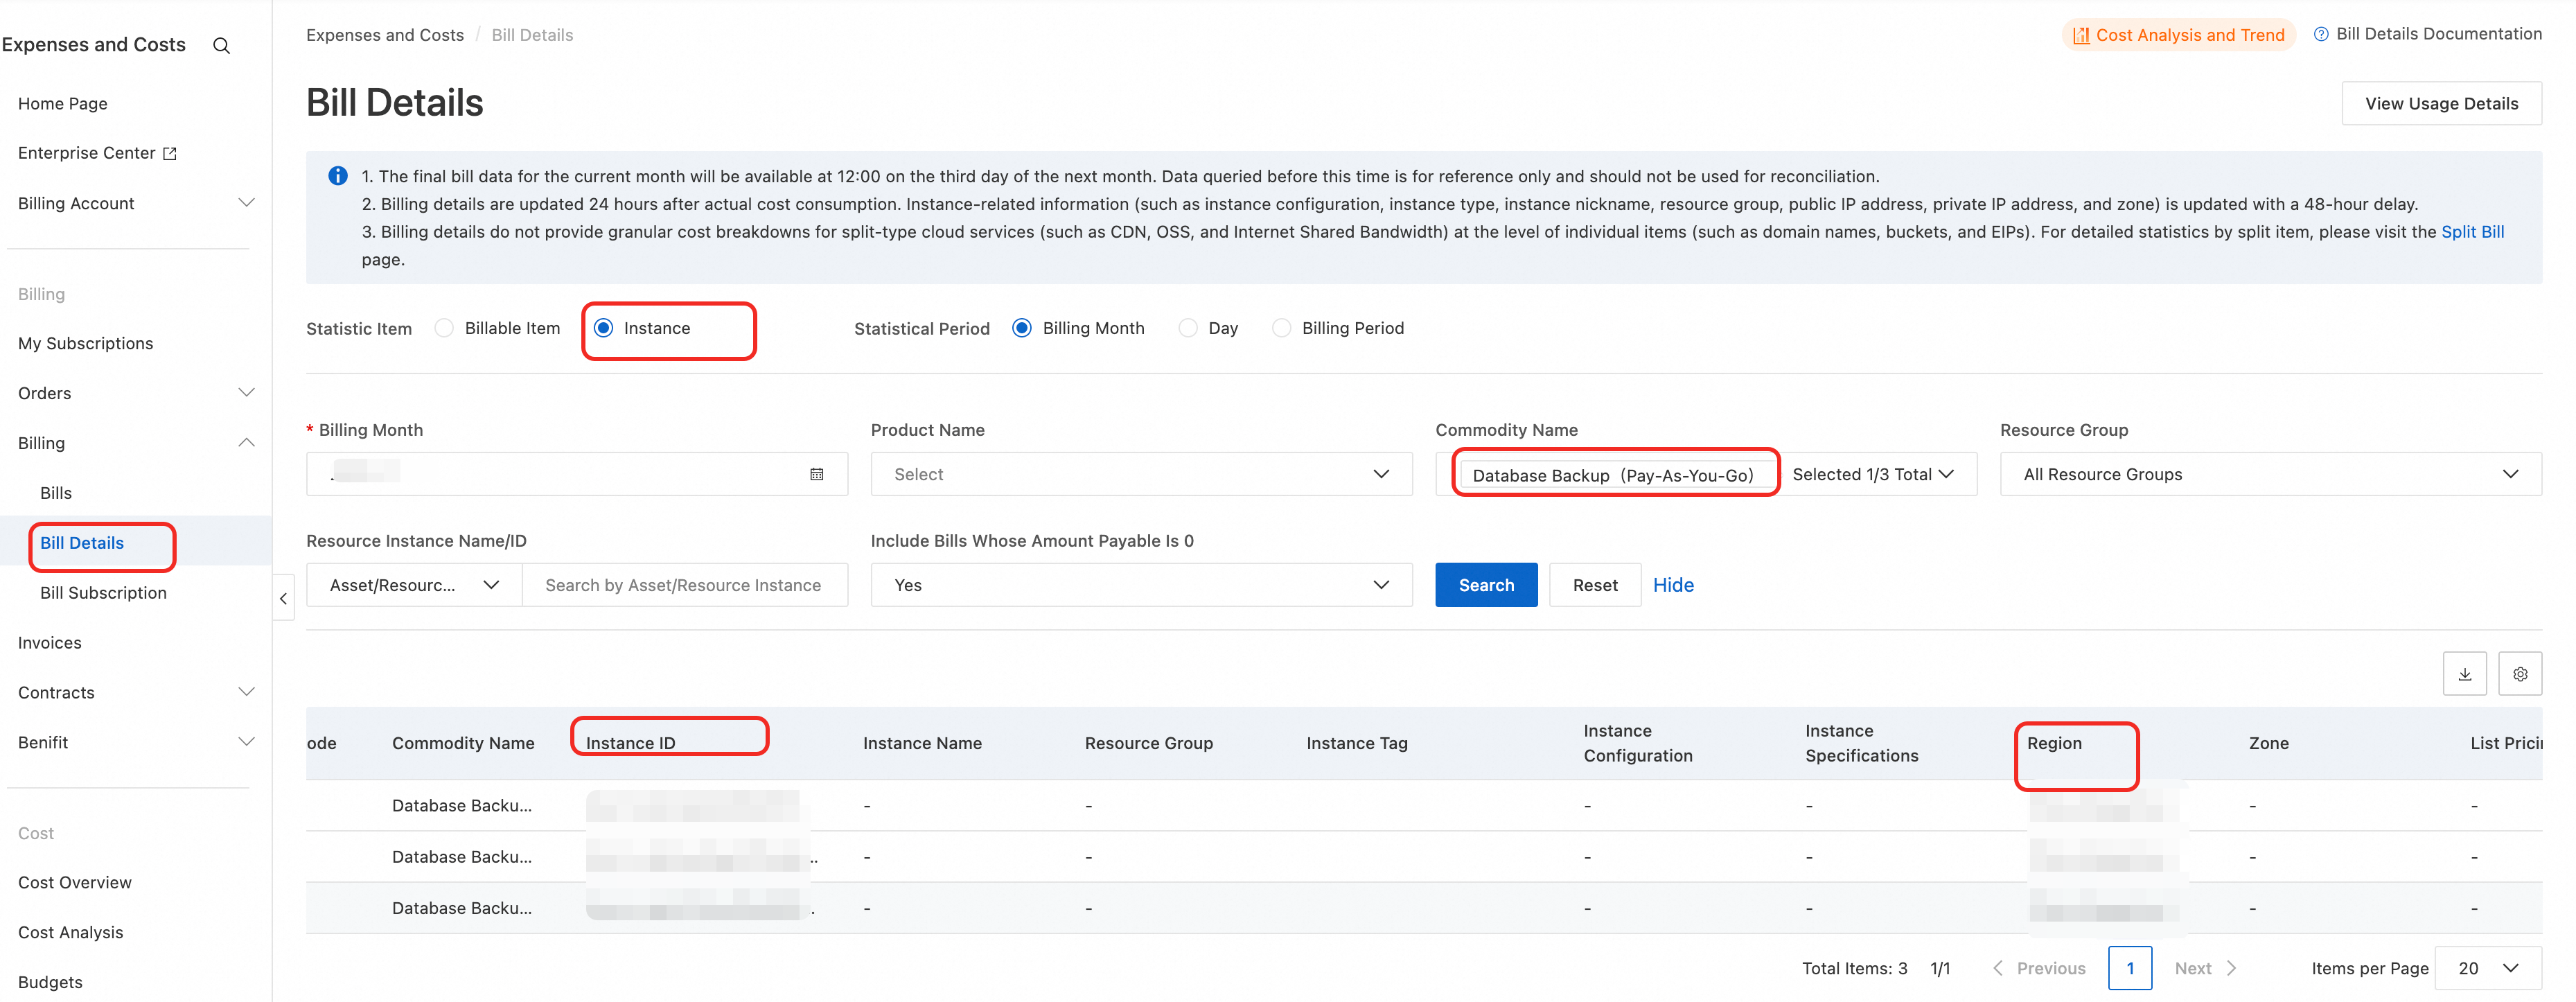Viewport: 2576px width, 1002px height.
Task: Open My Subscriptions in sidebar
Action: coord(86,343)
